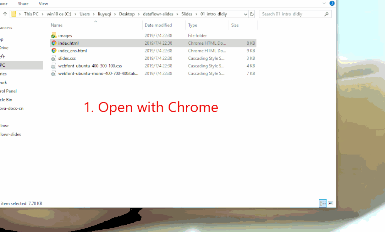This screenshot has width=385, height=232.
Task: Select the index.html file name
Action: pos(68,43)
